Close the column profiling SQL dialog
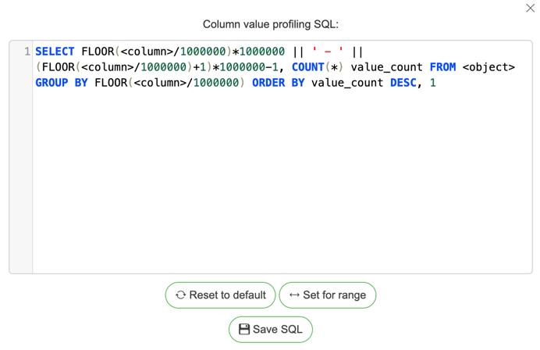Viewport: 540px width, 350px height. point(530,9)
